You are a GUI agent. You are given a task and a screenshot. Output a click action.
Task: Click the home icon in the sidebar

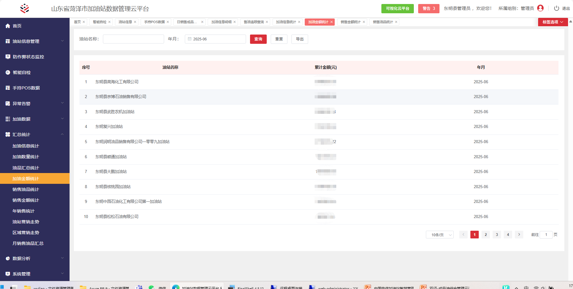(x=8, y=26)
